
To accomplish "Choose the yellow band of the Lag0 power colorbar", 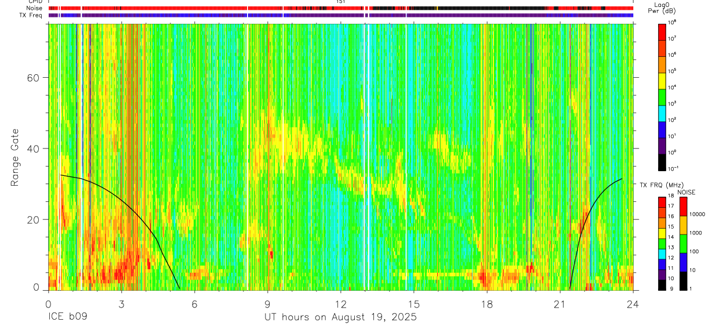I will point(662,81).
